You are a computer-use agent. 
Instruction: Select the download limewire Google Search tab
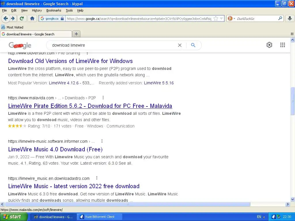click(x=36, y=34)
